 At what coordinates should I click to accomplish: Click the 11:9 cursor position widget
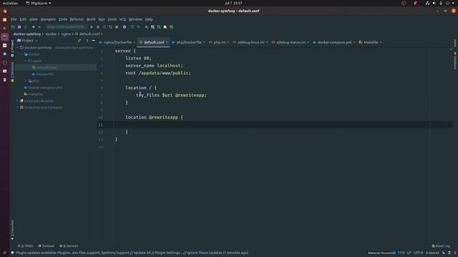401,253
